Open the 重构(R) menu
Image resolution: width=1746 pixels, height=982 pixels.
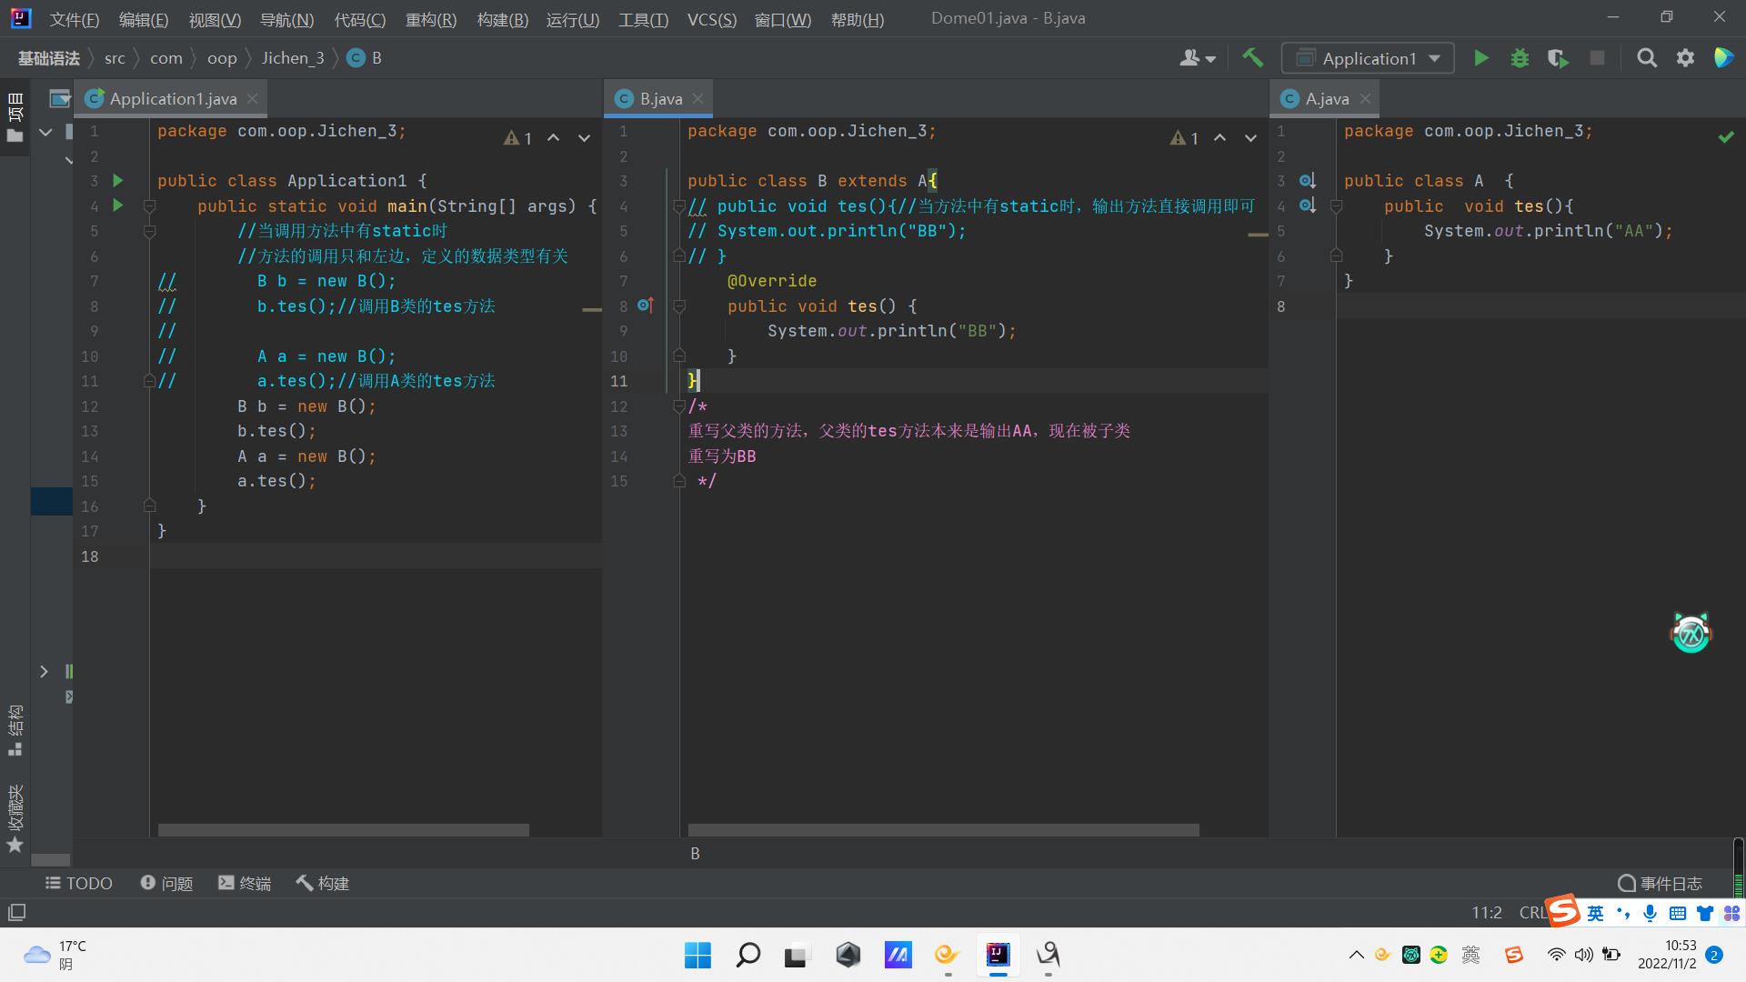click(430, 19)
